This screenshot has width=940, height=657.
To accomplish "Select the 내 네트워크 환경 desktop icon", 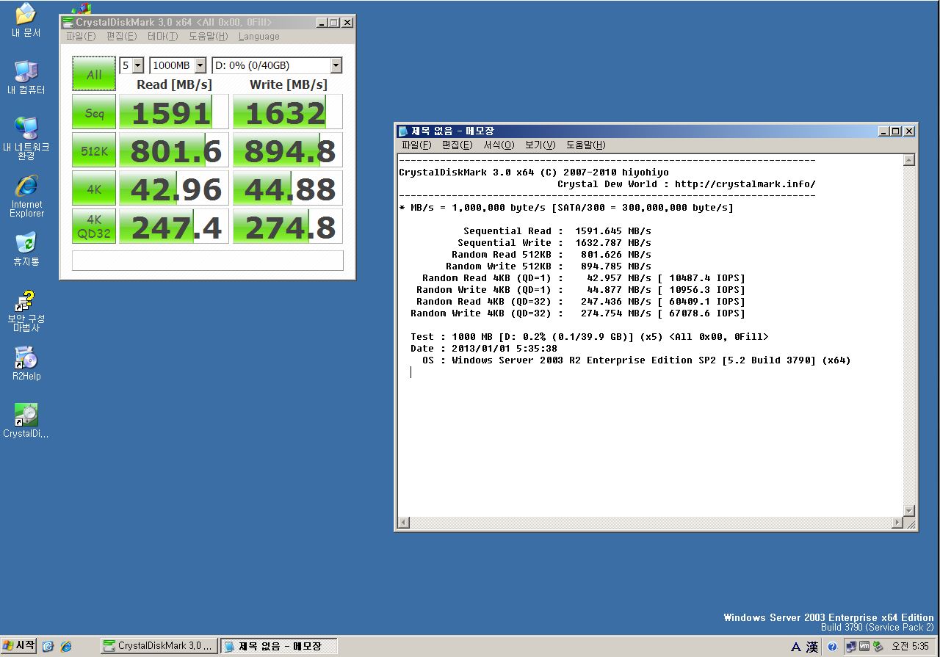I will coord(26,138).
